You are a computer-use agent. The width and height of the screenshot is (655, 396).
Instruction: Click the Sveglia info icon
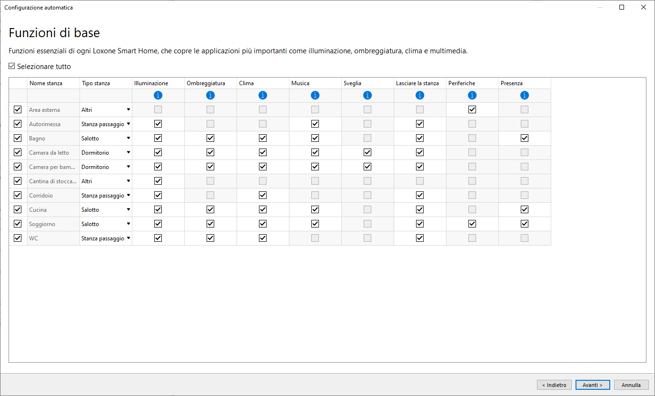coord(367,95)
